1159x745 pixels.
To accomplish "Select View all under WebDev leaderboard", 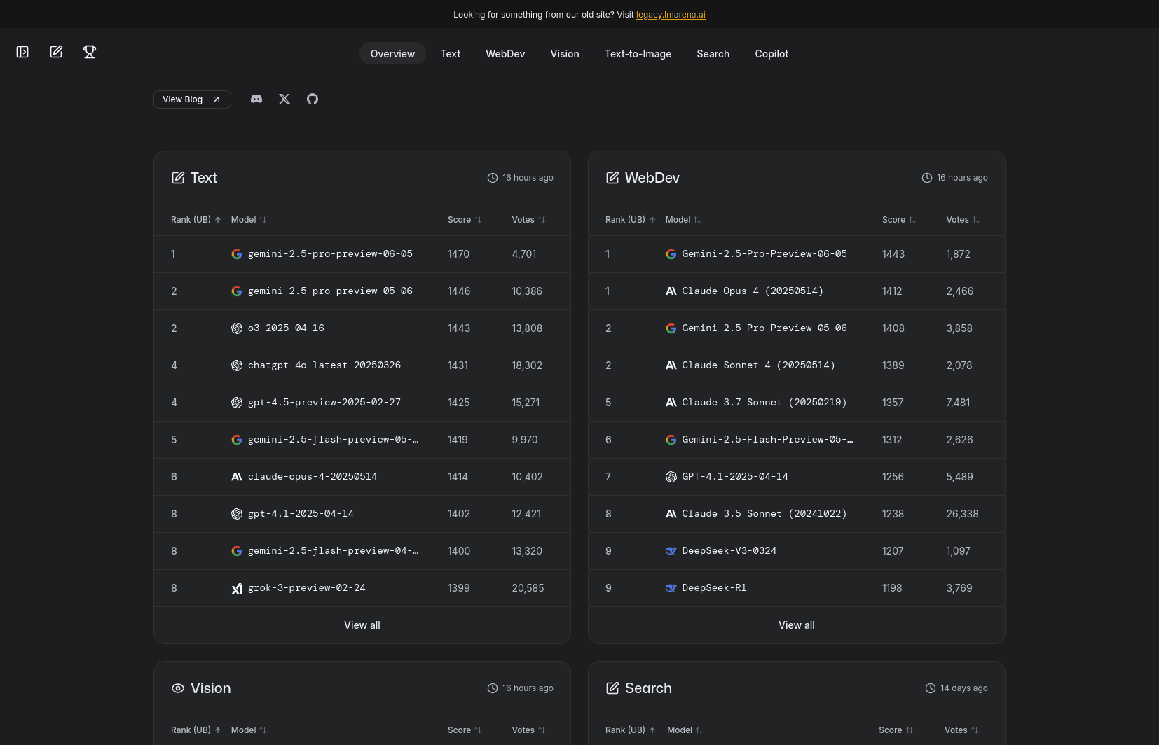I will (797, 625).
